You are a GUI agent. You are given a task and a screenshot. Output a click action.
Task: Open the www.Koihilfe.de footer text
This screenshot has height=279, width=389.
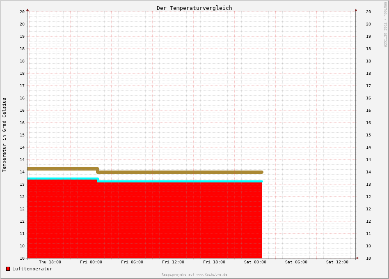pyautogui.click(x=194, y=274)
